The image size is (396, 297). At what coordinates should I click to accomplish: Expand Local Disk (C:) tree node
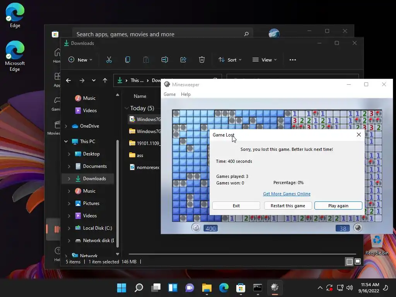click(x=69, y=228)
